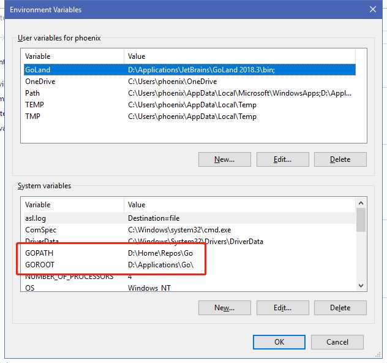Click New under user variables

coord(225,159)
